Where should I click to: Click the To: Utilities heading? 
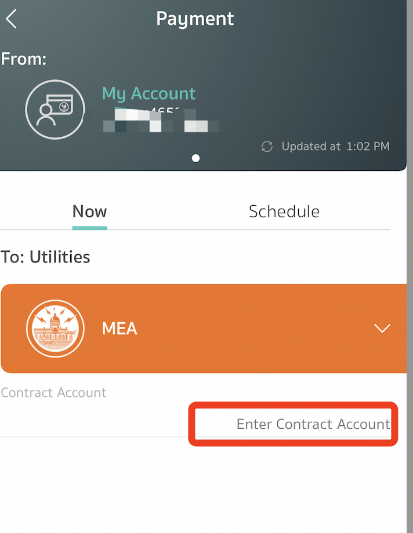coord(45,256)
